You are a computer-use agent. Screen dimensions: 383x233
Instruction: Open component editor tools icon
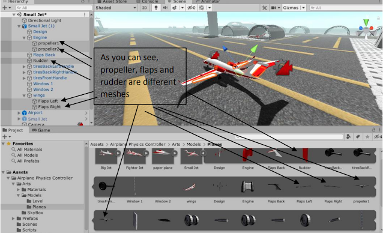265,8
